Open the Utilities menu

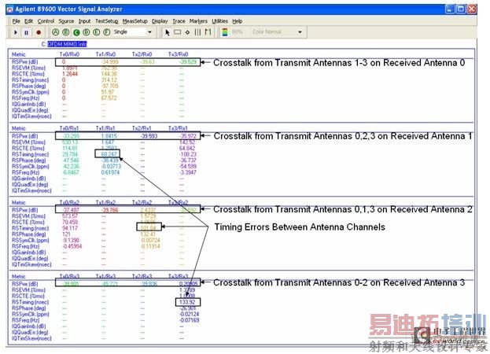point(219,21)
